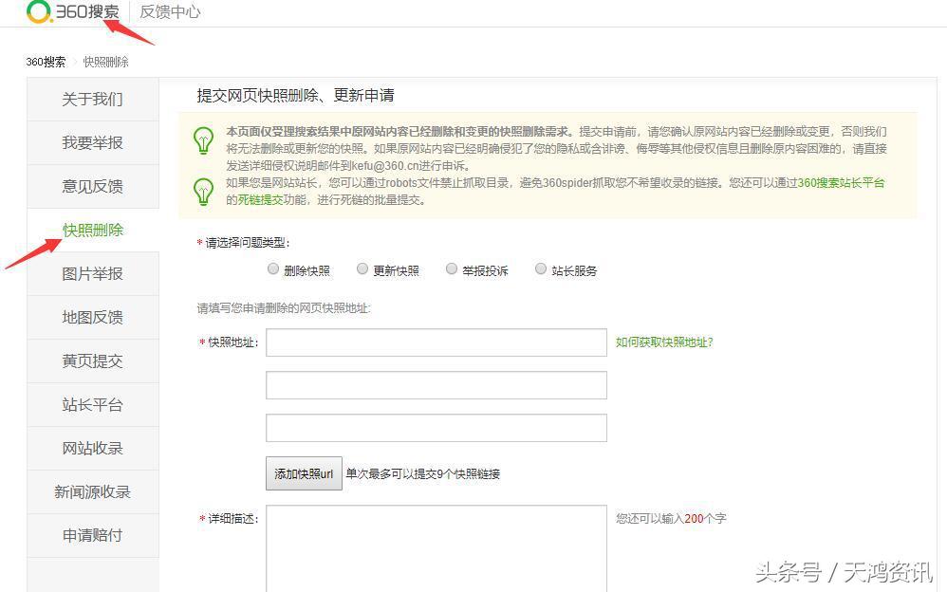Viewport: 947px width, 592px height.
Task: Open the 我要举报 sidebar item
Action: pos(92,142)
